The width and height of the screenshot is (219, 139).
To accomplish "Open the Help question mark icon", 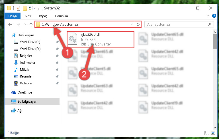I will click(x=214, y=16).
